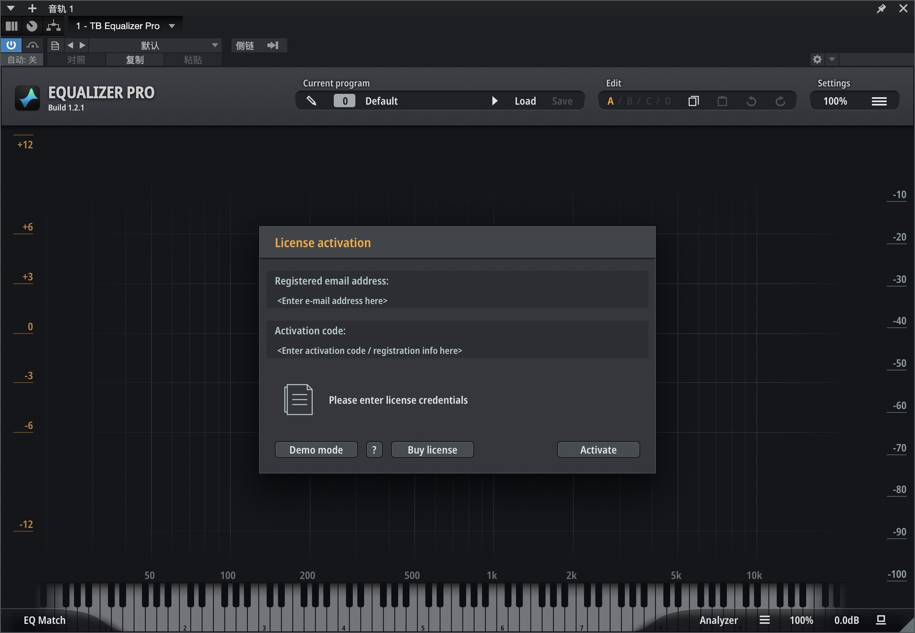Image resolution: width=915 pixels, height=633 pixels.
Task: Click the program number 0 box
Action: 345,101
